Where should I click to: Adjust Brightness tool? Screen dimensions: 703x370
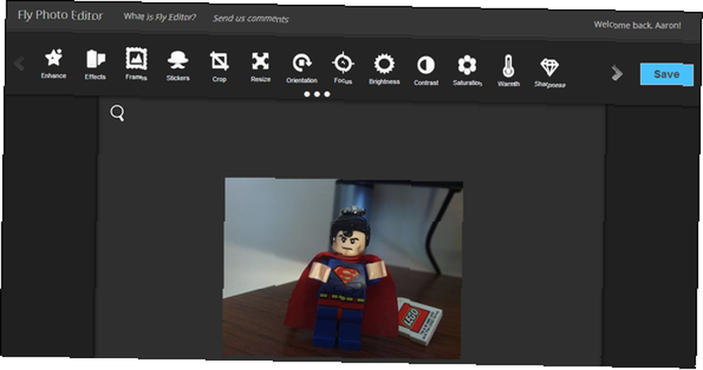pyautogui.click(x=385, y=70)
